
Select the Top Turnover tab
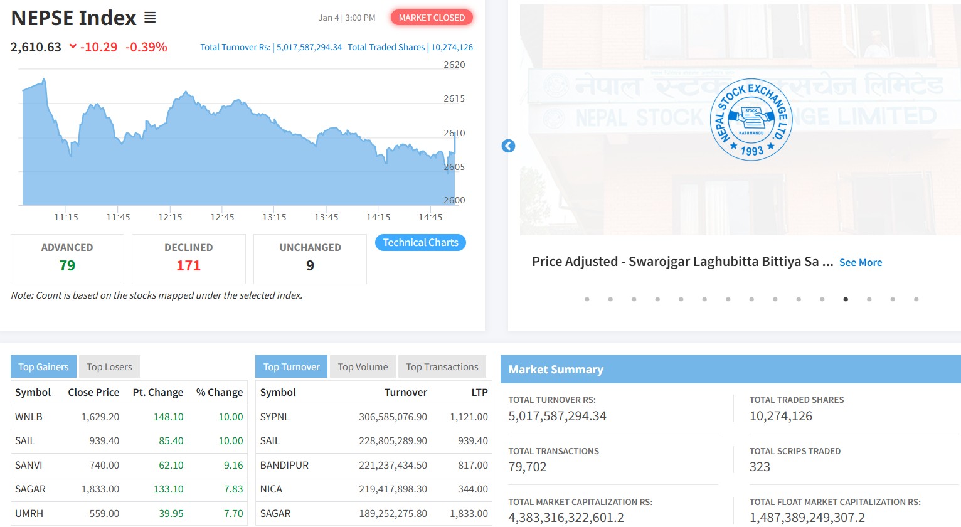291,367
